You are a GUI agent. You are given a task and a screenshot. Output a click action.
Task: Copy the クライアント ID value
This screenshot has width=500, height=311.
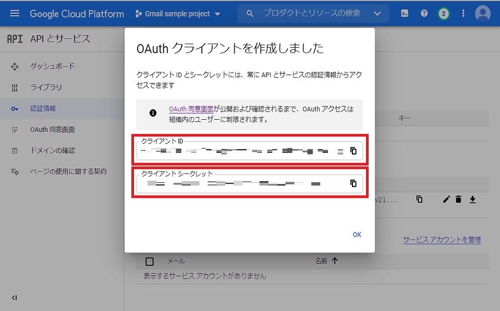(353, 150)
